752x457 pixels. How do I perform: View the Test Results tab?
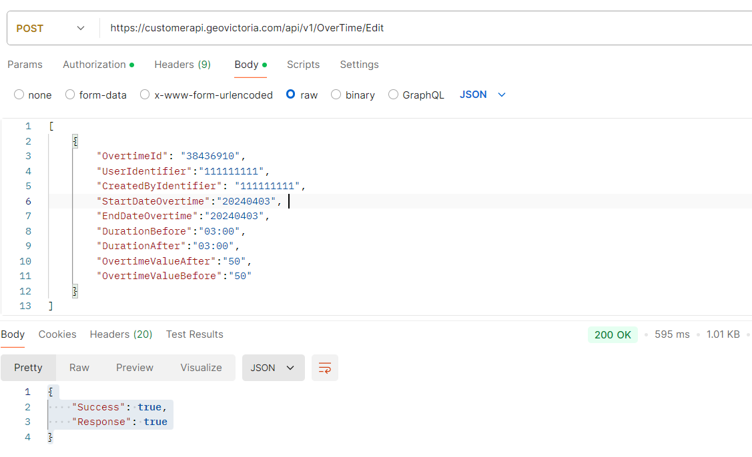tap(194, 334)
